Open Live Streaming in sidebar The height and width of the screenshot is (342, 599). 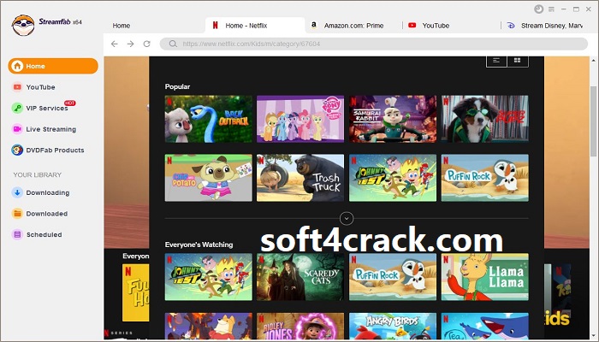50,129
